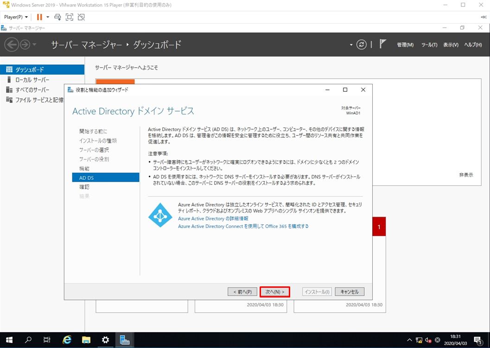Open the Windows Start menu

[9, 340]
